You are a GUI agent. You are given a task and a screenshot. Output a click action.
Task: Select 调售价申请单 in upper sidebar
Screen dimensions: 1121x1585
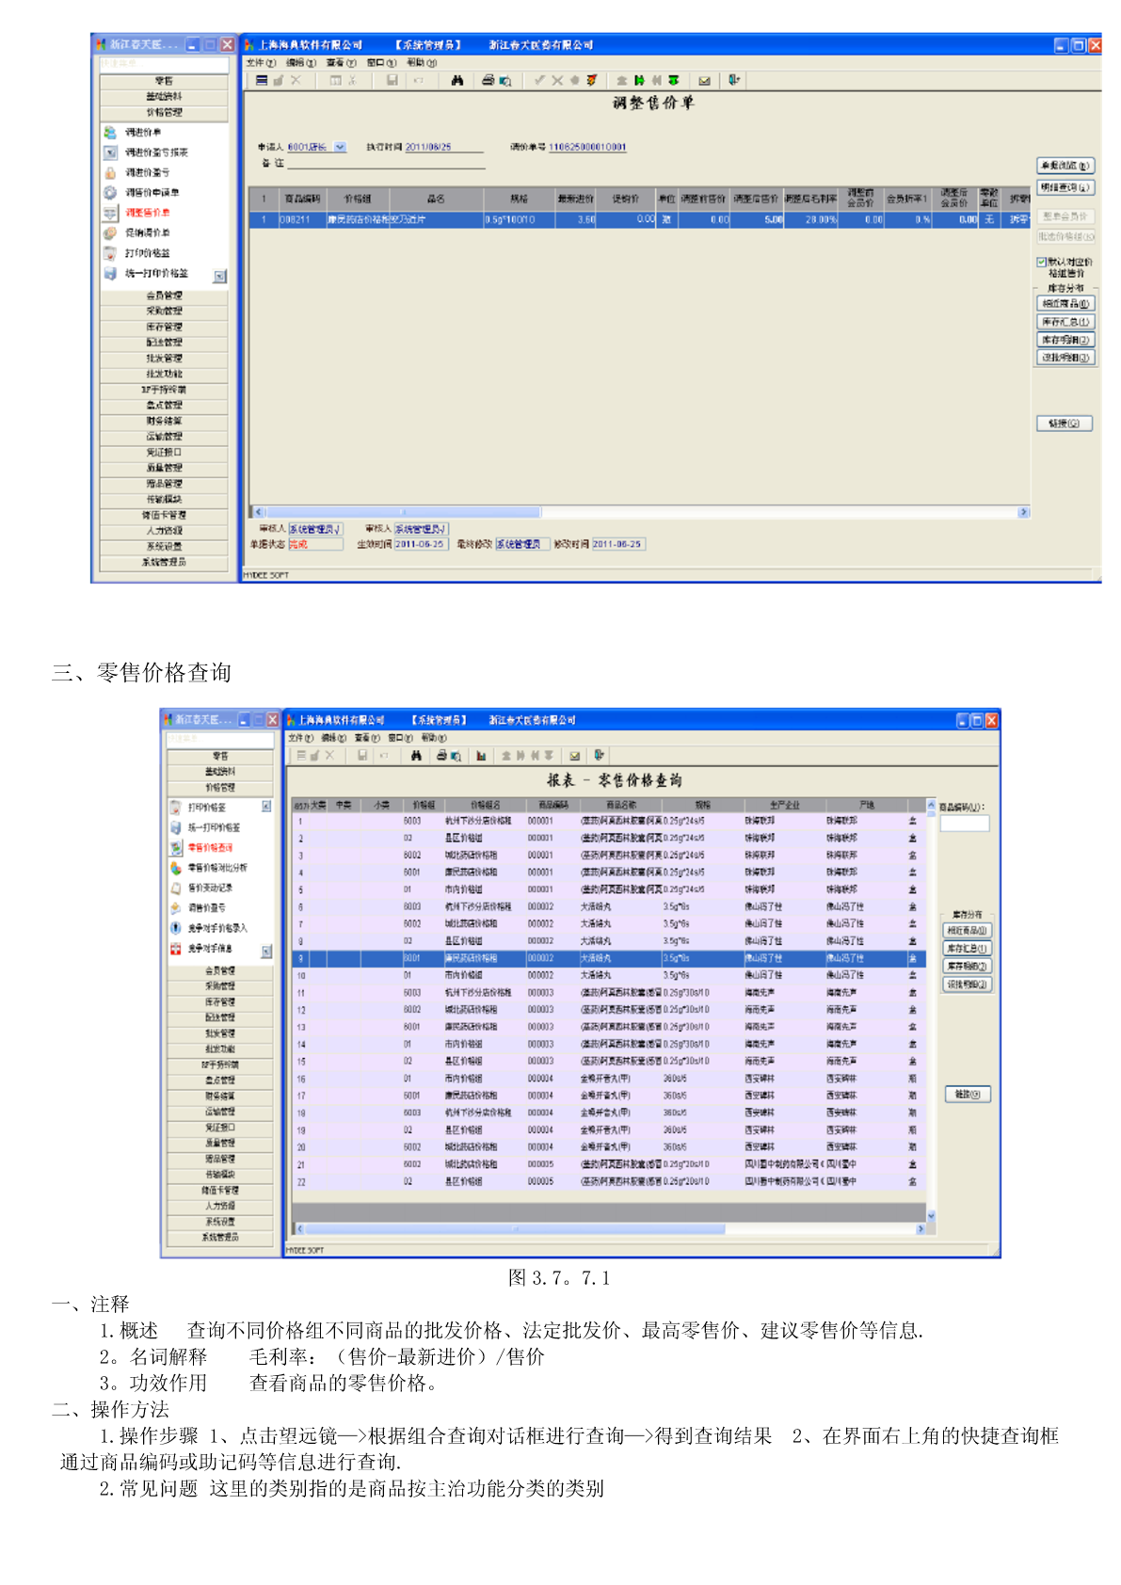(152, 192)
